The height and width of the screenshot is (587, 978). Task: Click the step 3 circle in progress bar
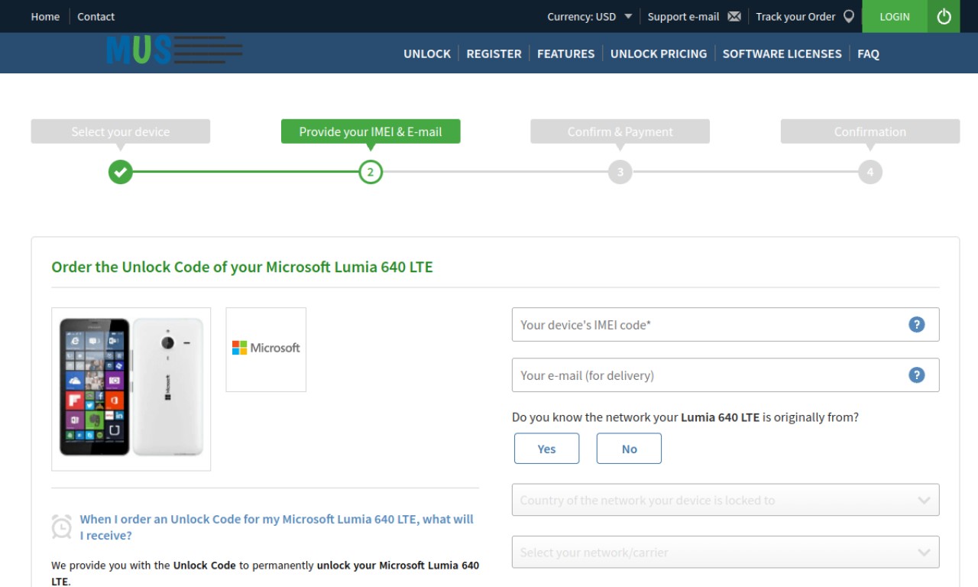tap(620, 172)
